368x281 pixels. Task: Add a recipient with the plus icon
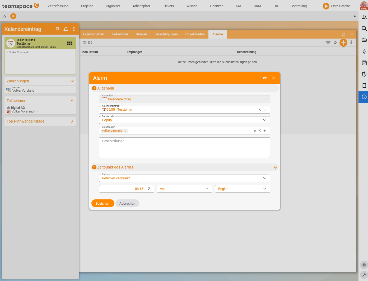click(265, 131)
